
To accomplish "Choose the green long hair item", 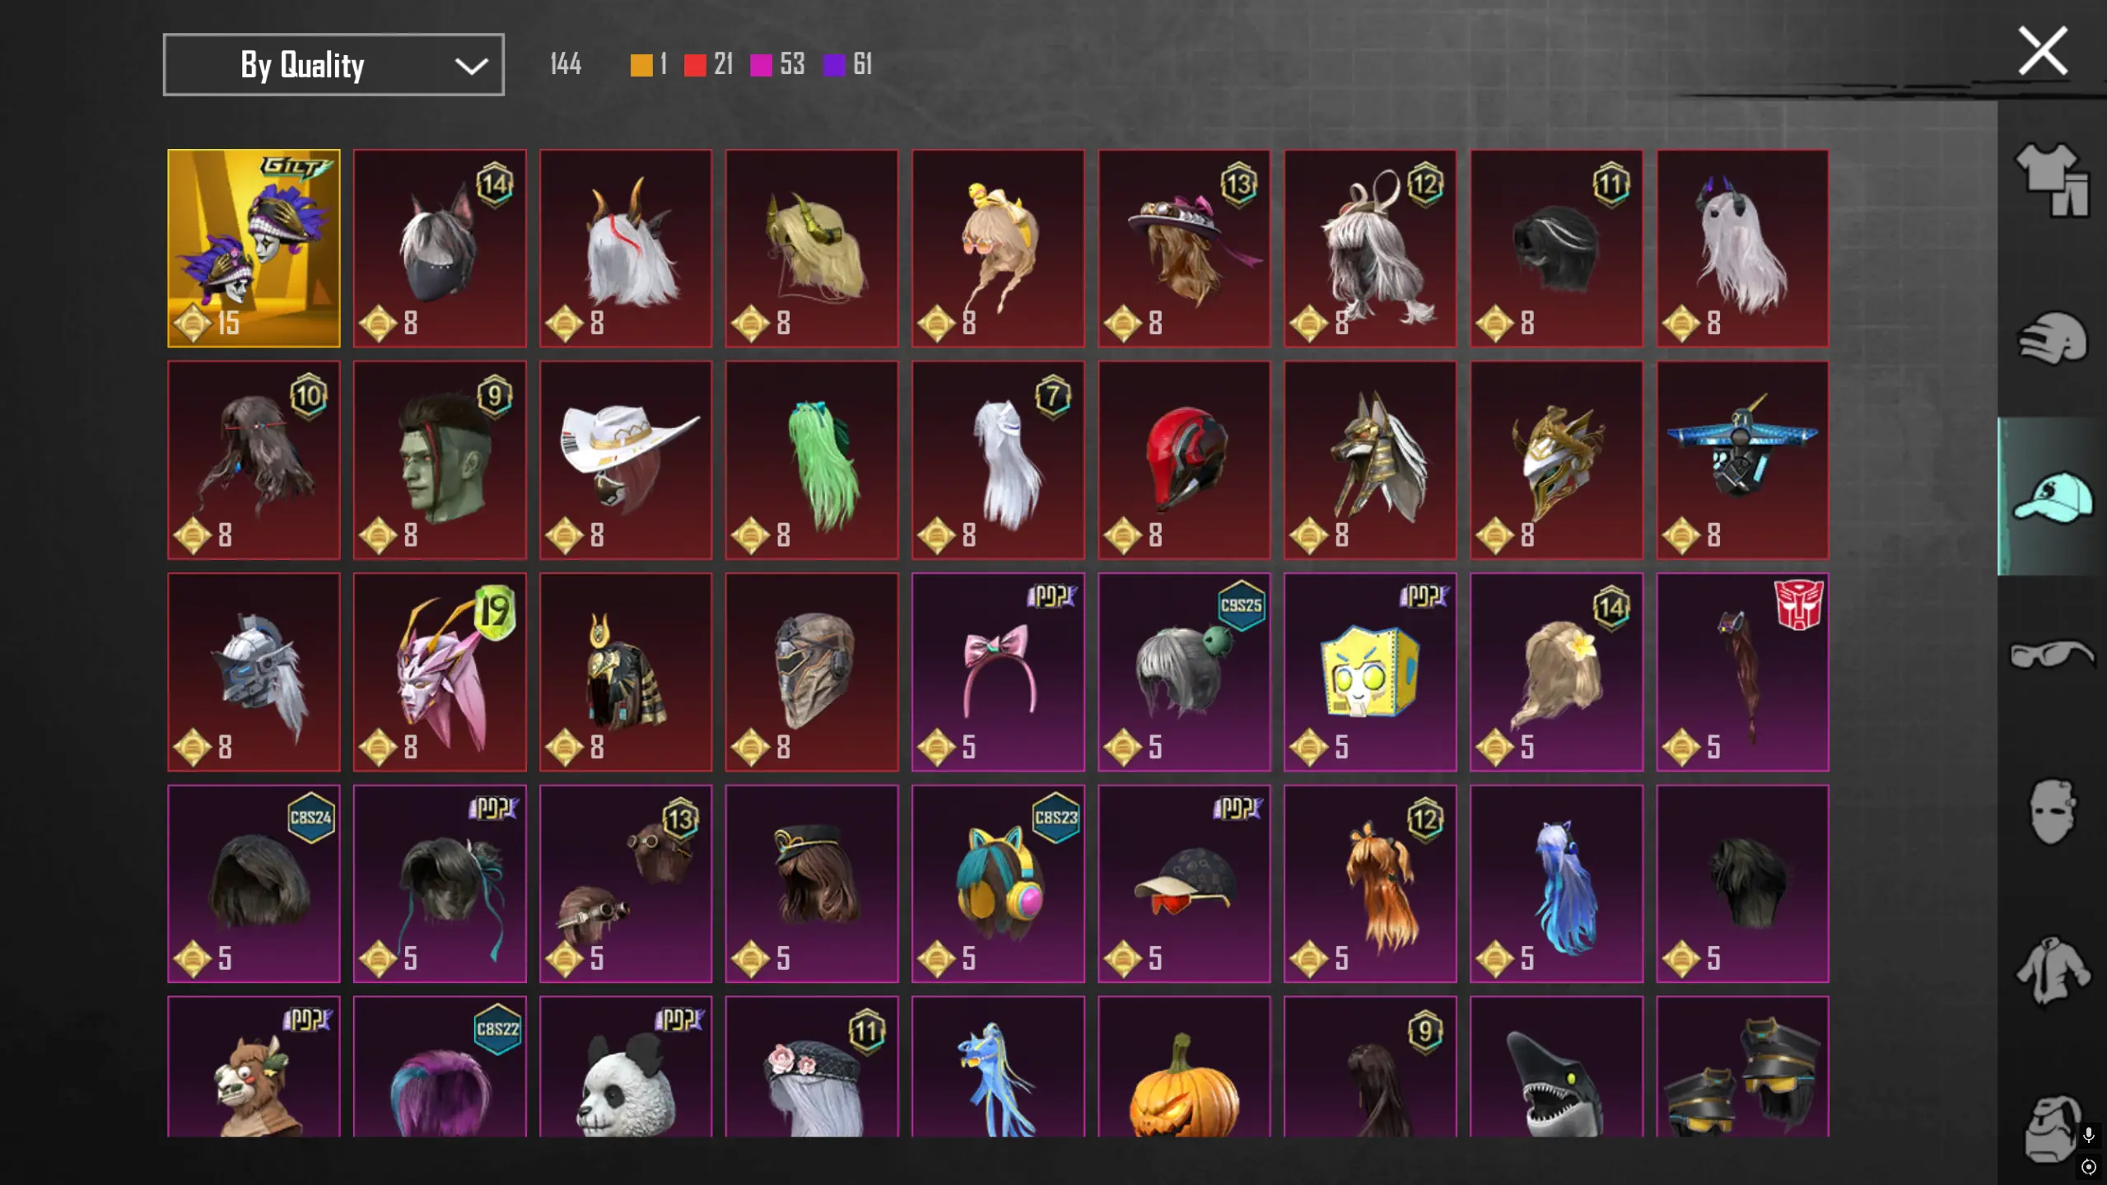I will pos(812,460).
